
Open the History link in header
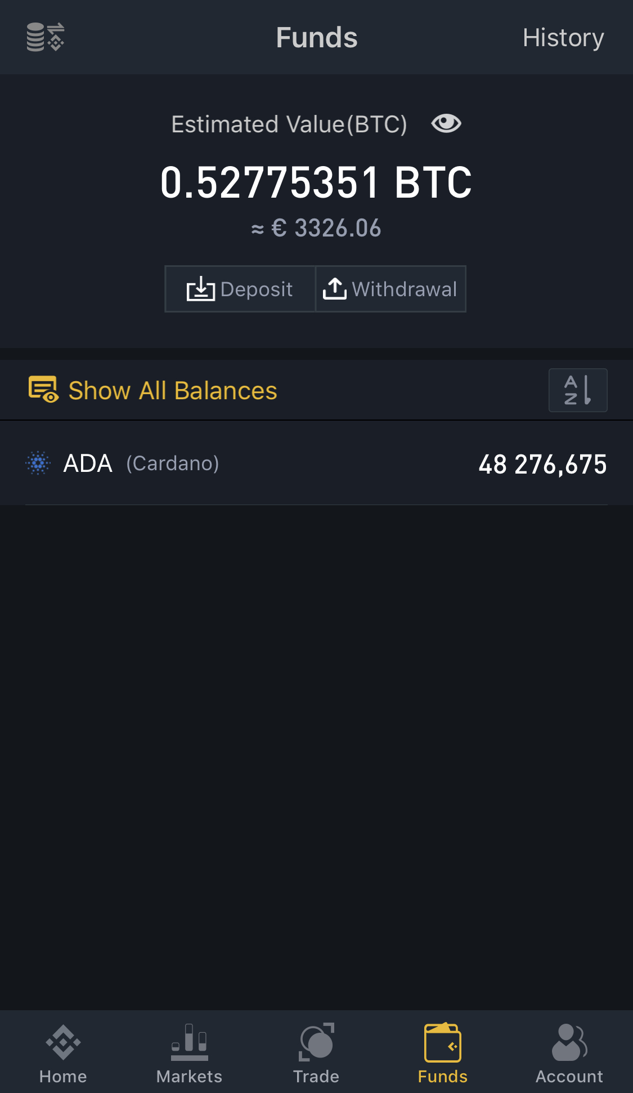pos(563,38)
